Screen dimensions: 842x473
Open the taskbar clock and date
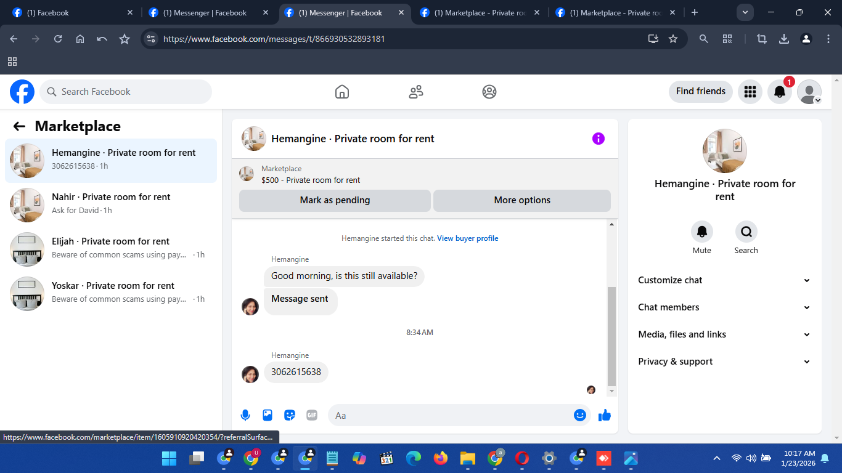[x=798, y=458]
